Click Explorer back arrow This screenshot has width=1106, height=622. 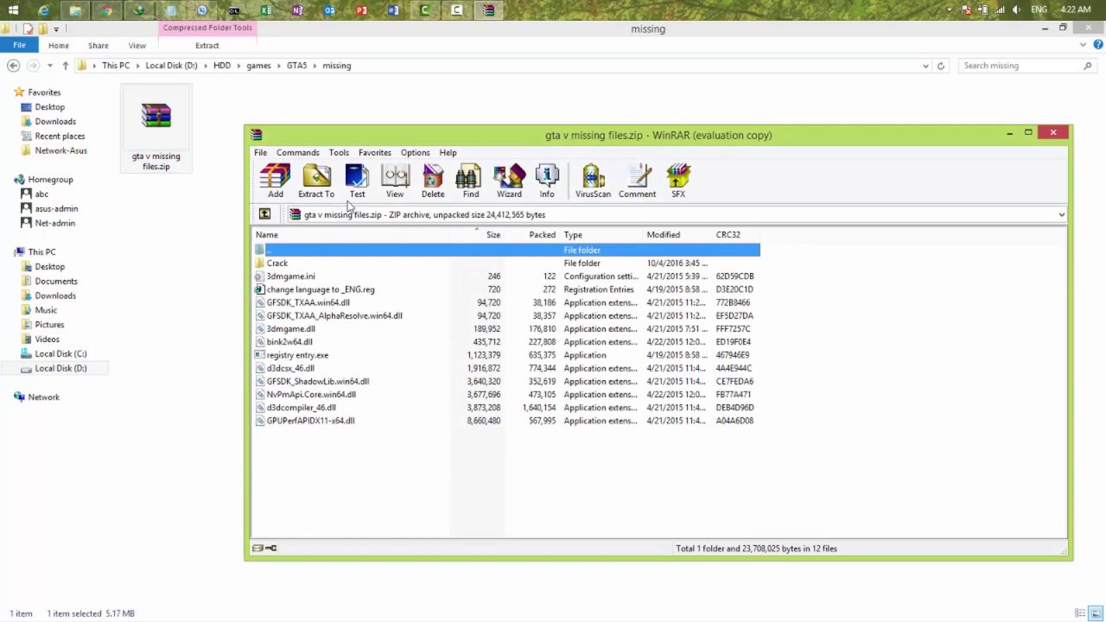tap(13, 66)
